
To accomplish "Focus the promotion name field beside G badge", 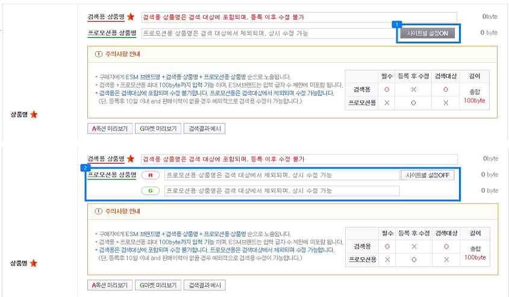I will click(x=281, y=191).
